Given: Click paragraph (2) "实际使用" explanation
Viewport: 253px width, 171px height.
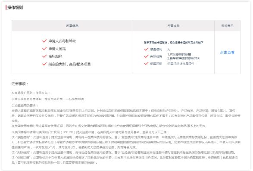Looking at the screenshot, I should pos(124,152).
